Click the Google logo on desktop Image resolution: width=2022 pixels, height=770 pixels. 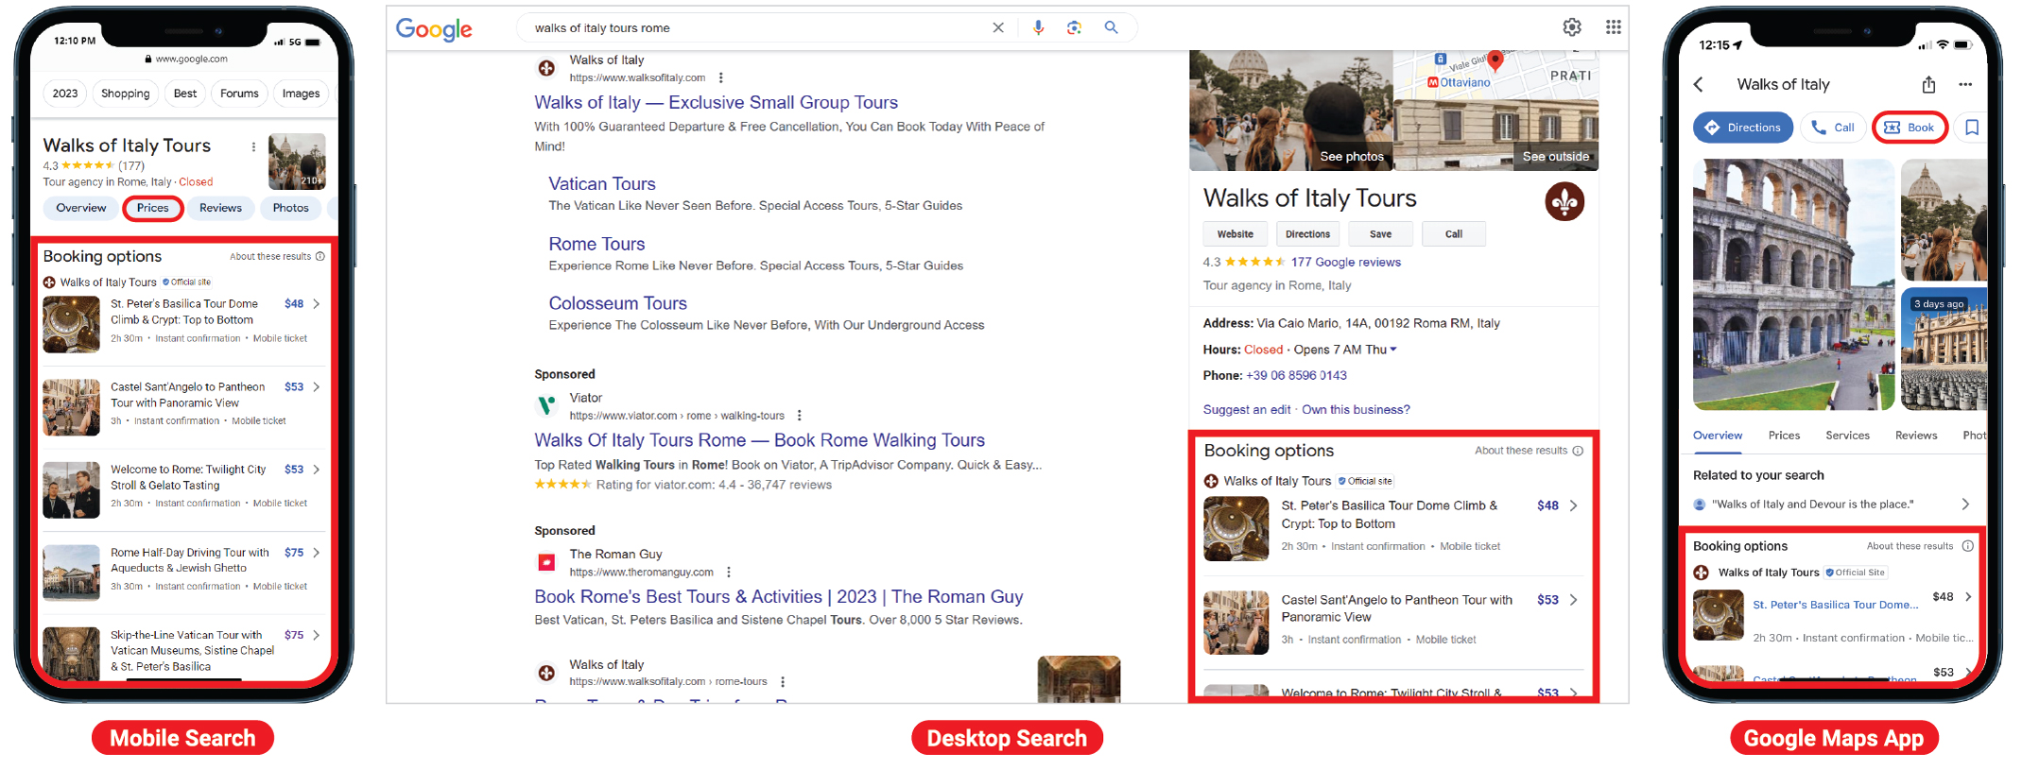(434, 29)
